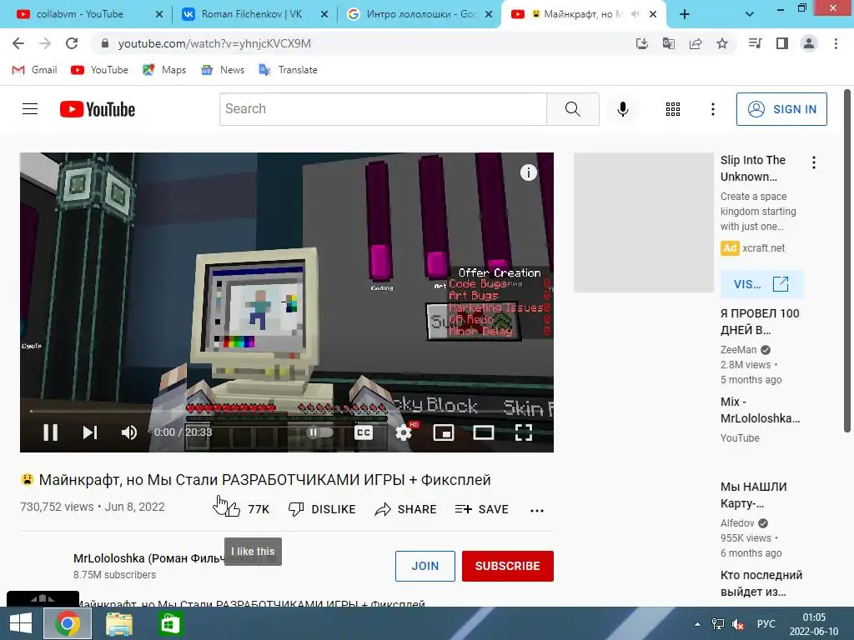This screenshot has width=854, height=640.
Task: Click the ad's VIS... visit button
Action: (761, 284)
